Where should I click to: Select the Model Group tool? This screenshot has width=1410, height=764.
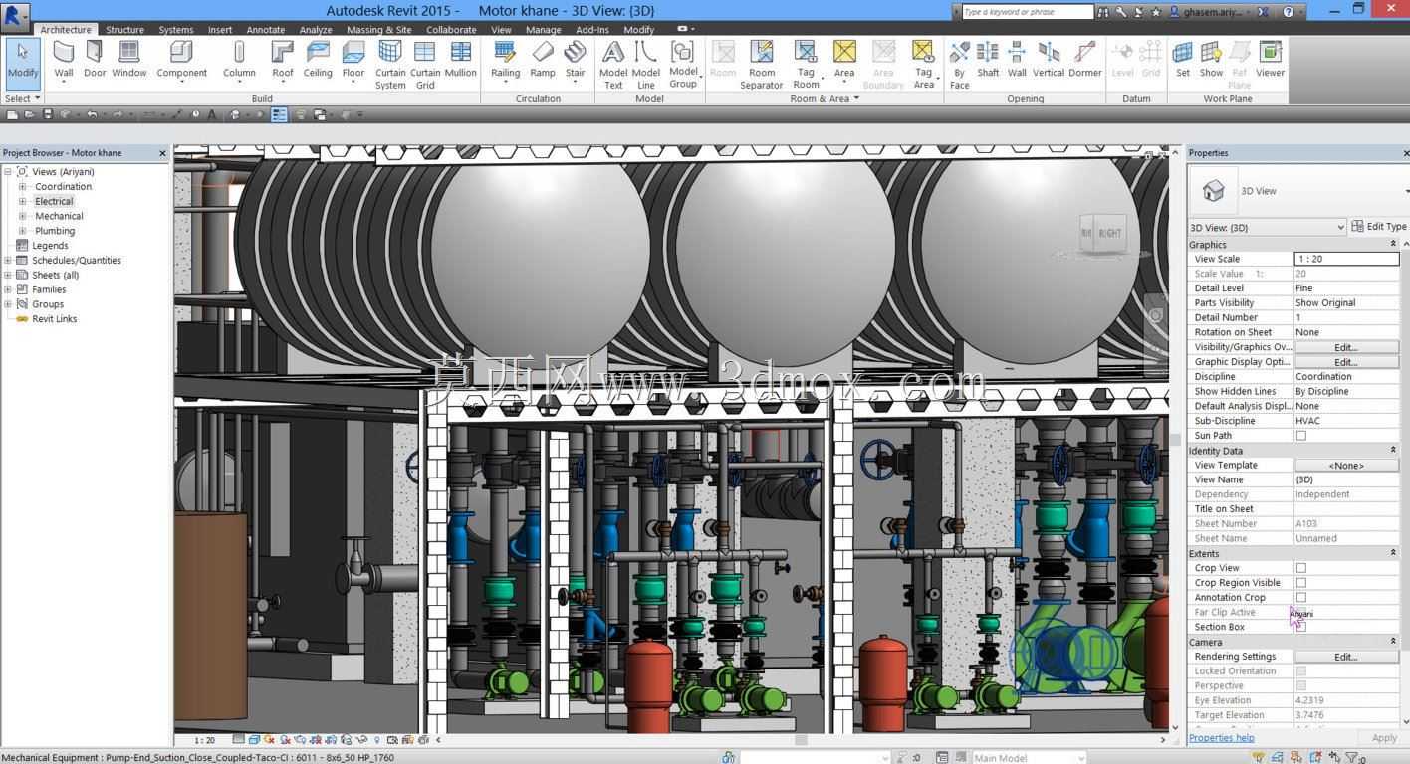tap(683, 65)
